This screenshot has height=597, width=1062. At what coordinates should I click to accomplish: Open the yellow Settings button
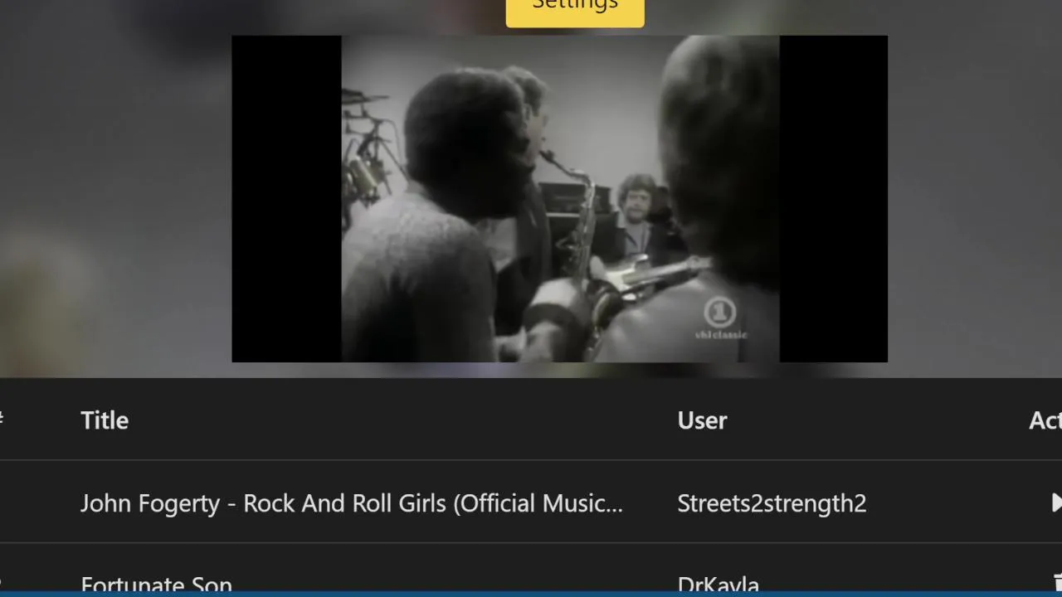click(x=575, y=12)
